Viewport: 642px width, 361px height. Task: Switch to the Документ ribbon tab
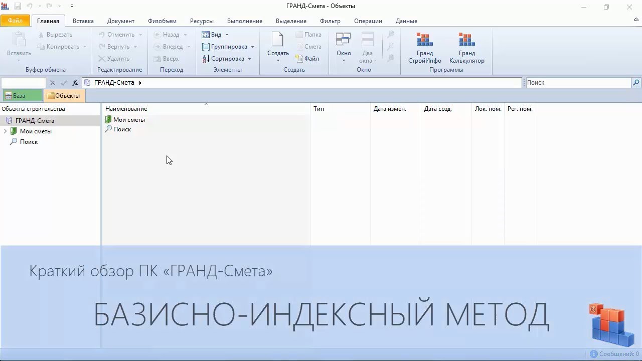[121, 21]
